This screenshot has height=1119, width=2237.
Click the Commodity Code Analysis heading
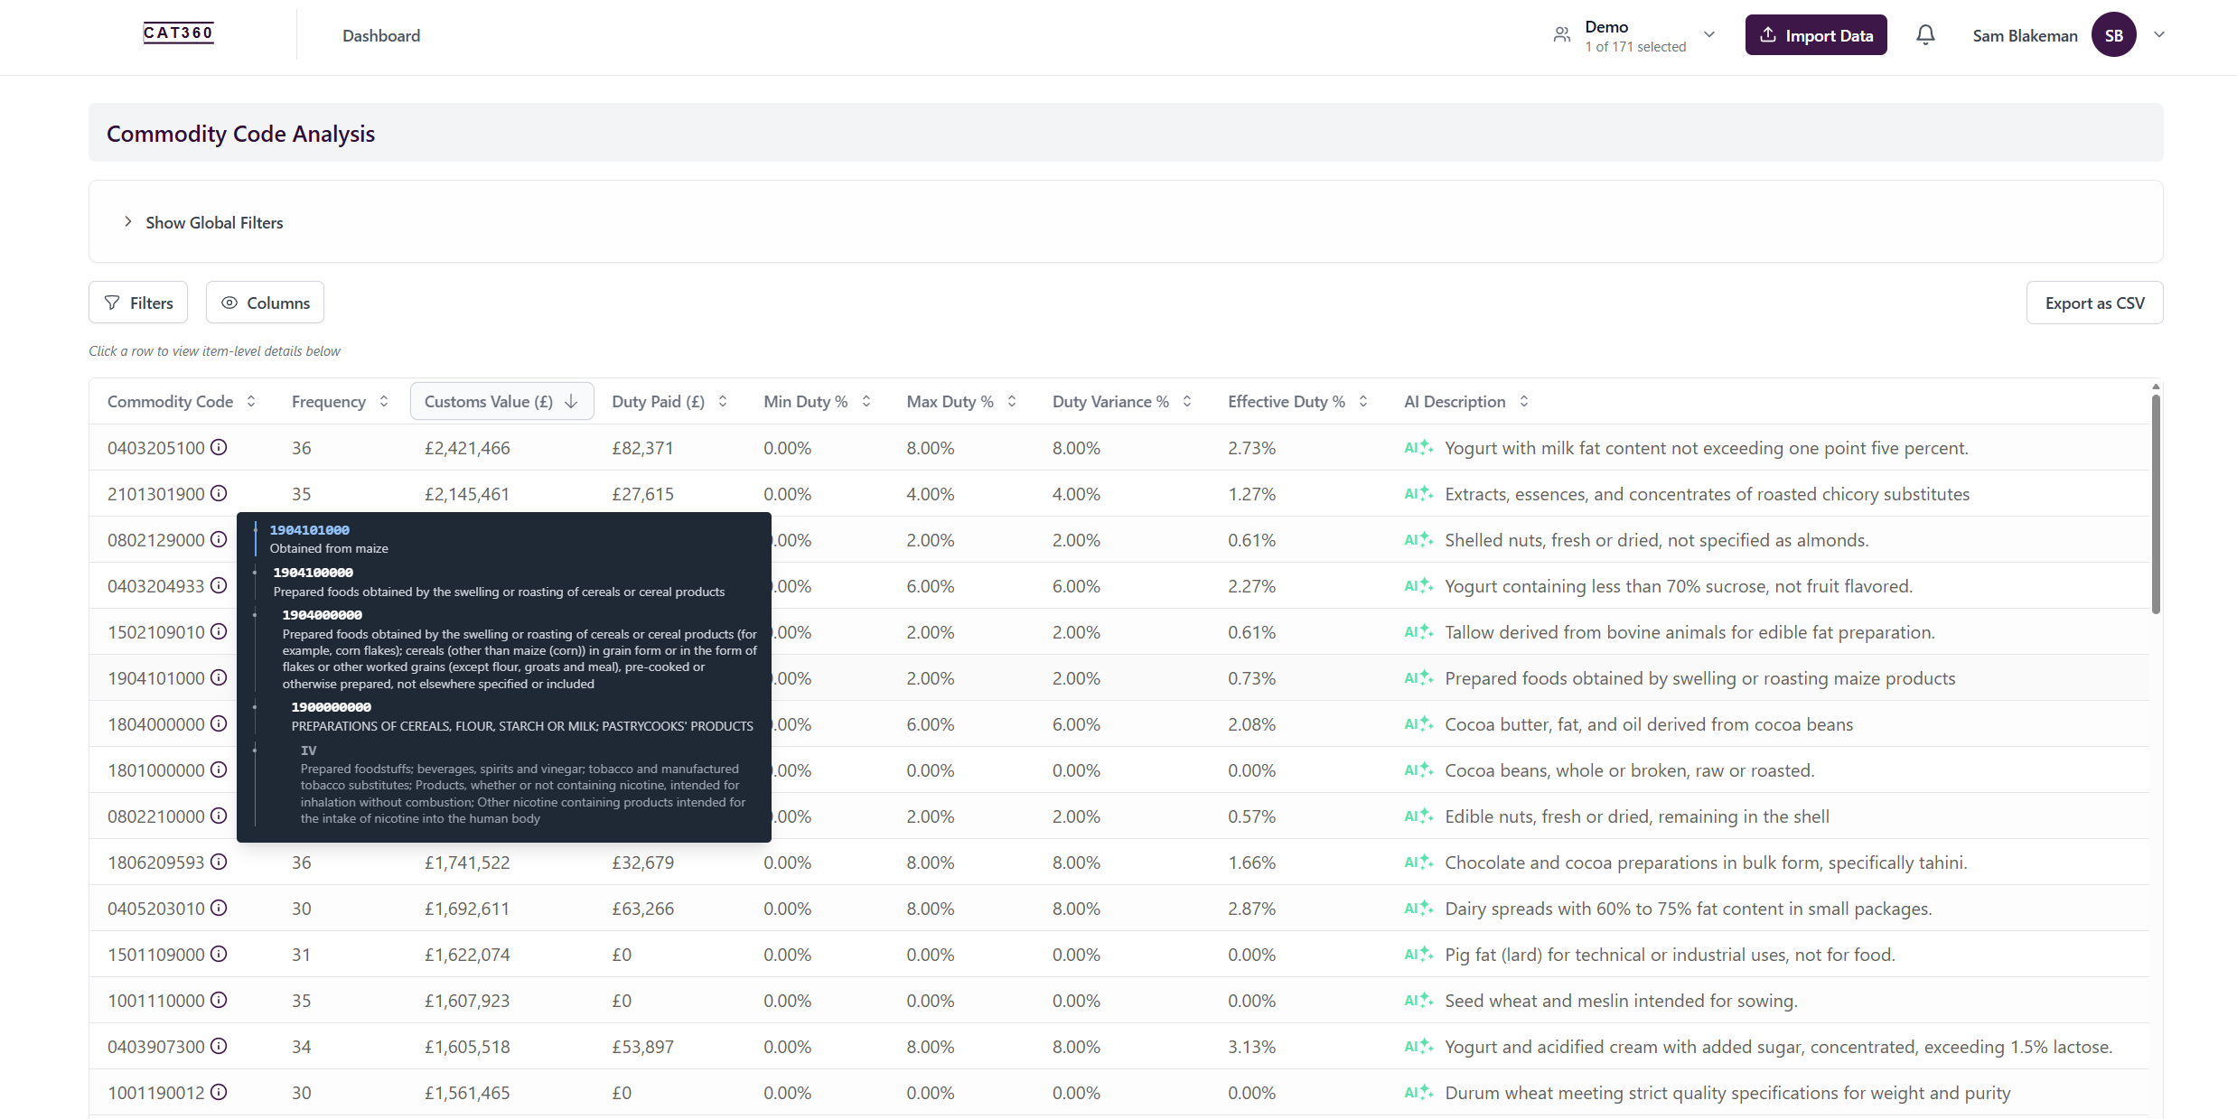pos(240,133)
